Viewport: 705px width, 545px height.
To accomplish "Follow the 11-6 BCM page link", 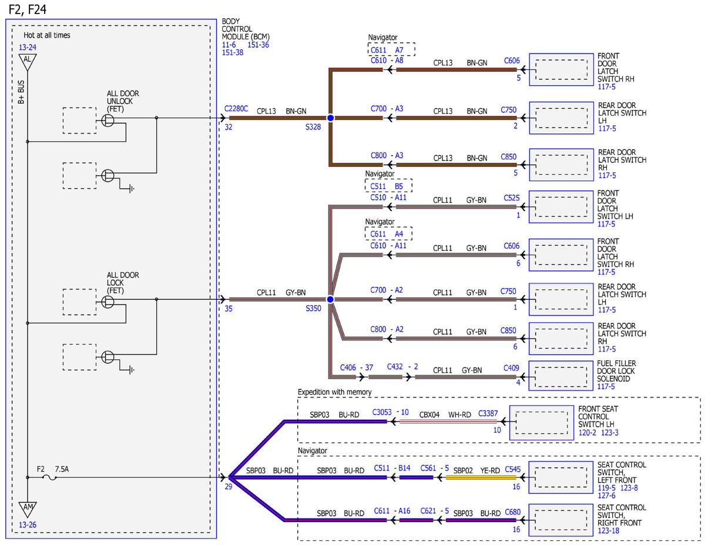I will click(x=230, y=45).
